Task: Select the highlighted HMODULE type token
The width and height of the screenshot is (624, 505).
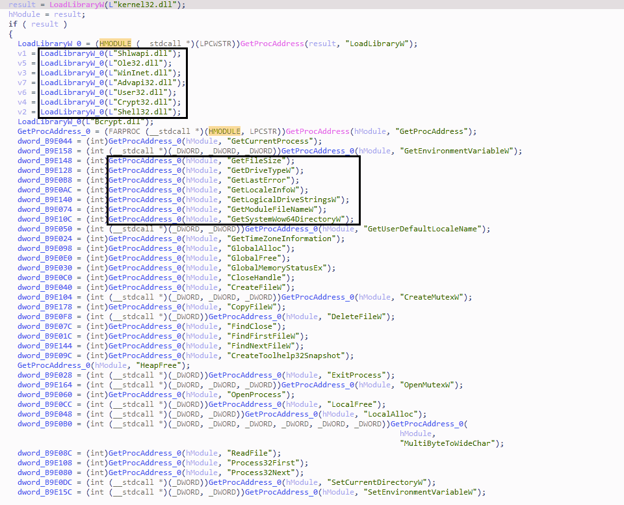Action: 114,44
